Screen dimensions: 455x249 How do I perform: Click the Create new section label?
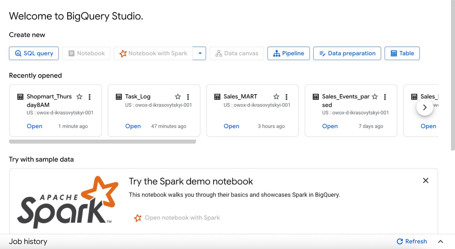point(27,35)
